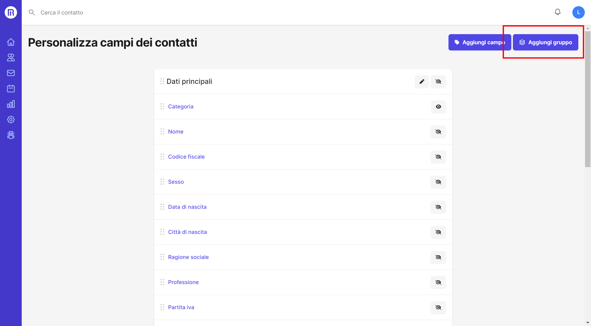Screen dimensions: 591x326
Task: Toggle visibility of the Partita iva field
Action: 438,307
